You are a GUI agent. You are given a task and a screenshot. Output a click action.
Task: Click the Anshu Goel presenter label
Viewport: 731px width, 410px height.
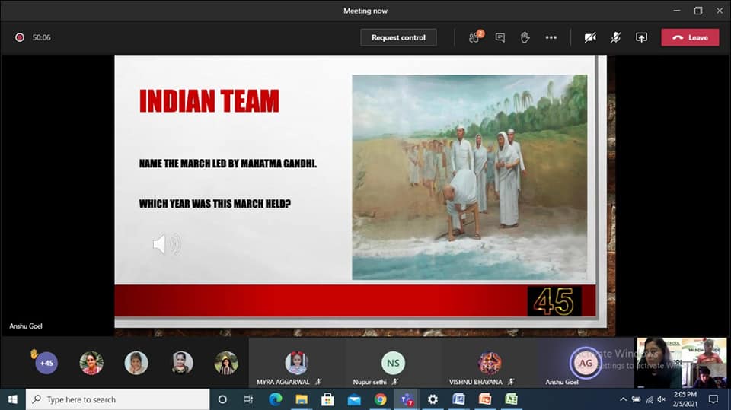pyautogui.click(x=26, y=326)
